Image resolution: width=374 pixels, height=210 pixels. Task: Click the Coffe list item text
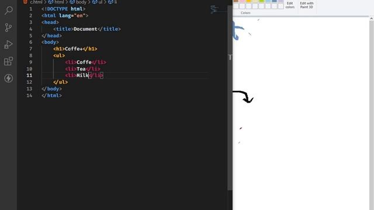[84, 62]
